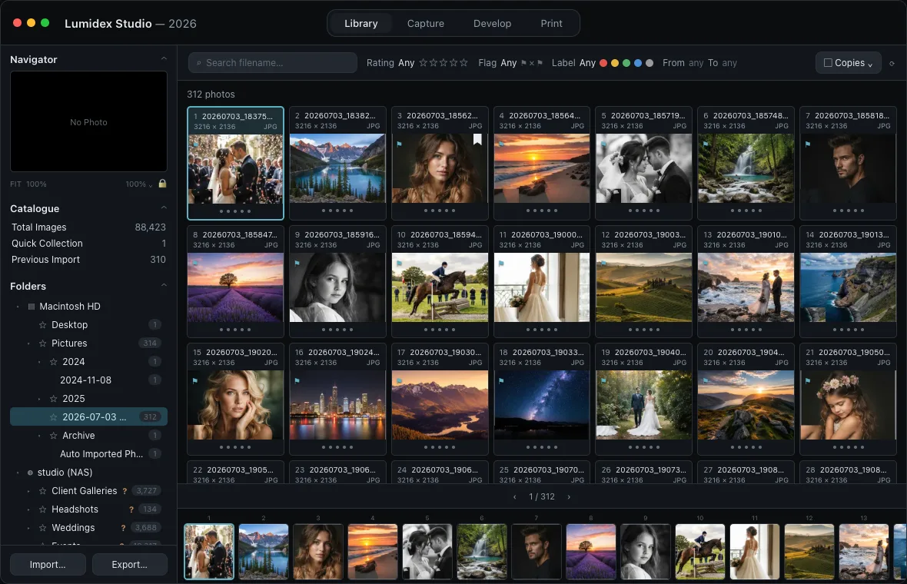The height and width of the screenshot is (584, 907).
Task: Click rating dots under photo 2
Action: (x=337, y=211)
